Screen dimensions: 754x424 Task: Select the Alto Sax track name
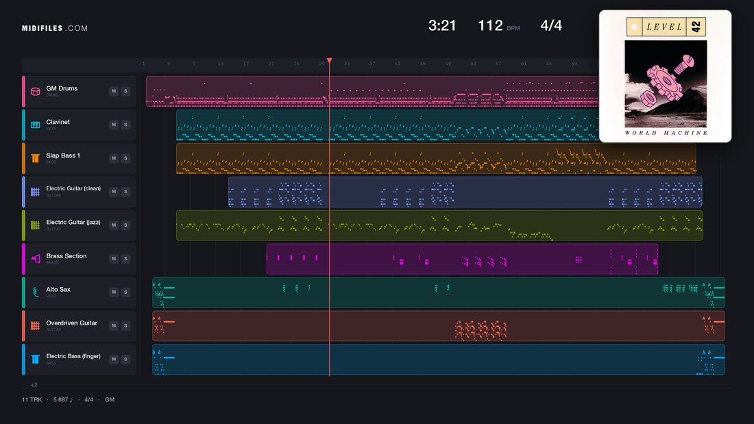[x=58, y=289]
